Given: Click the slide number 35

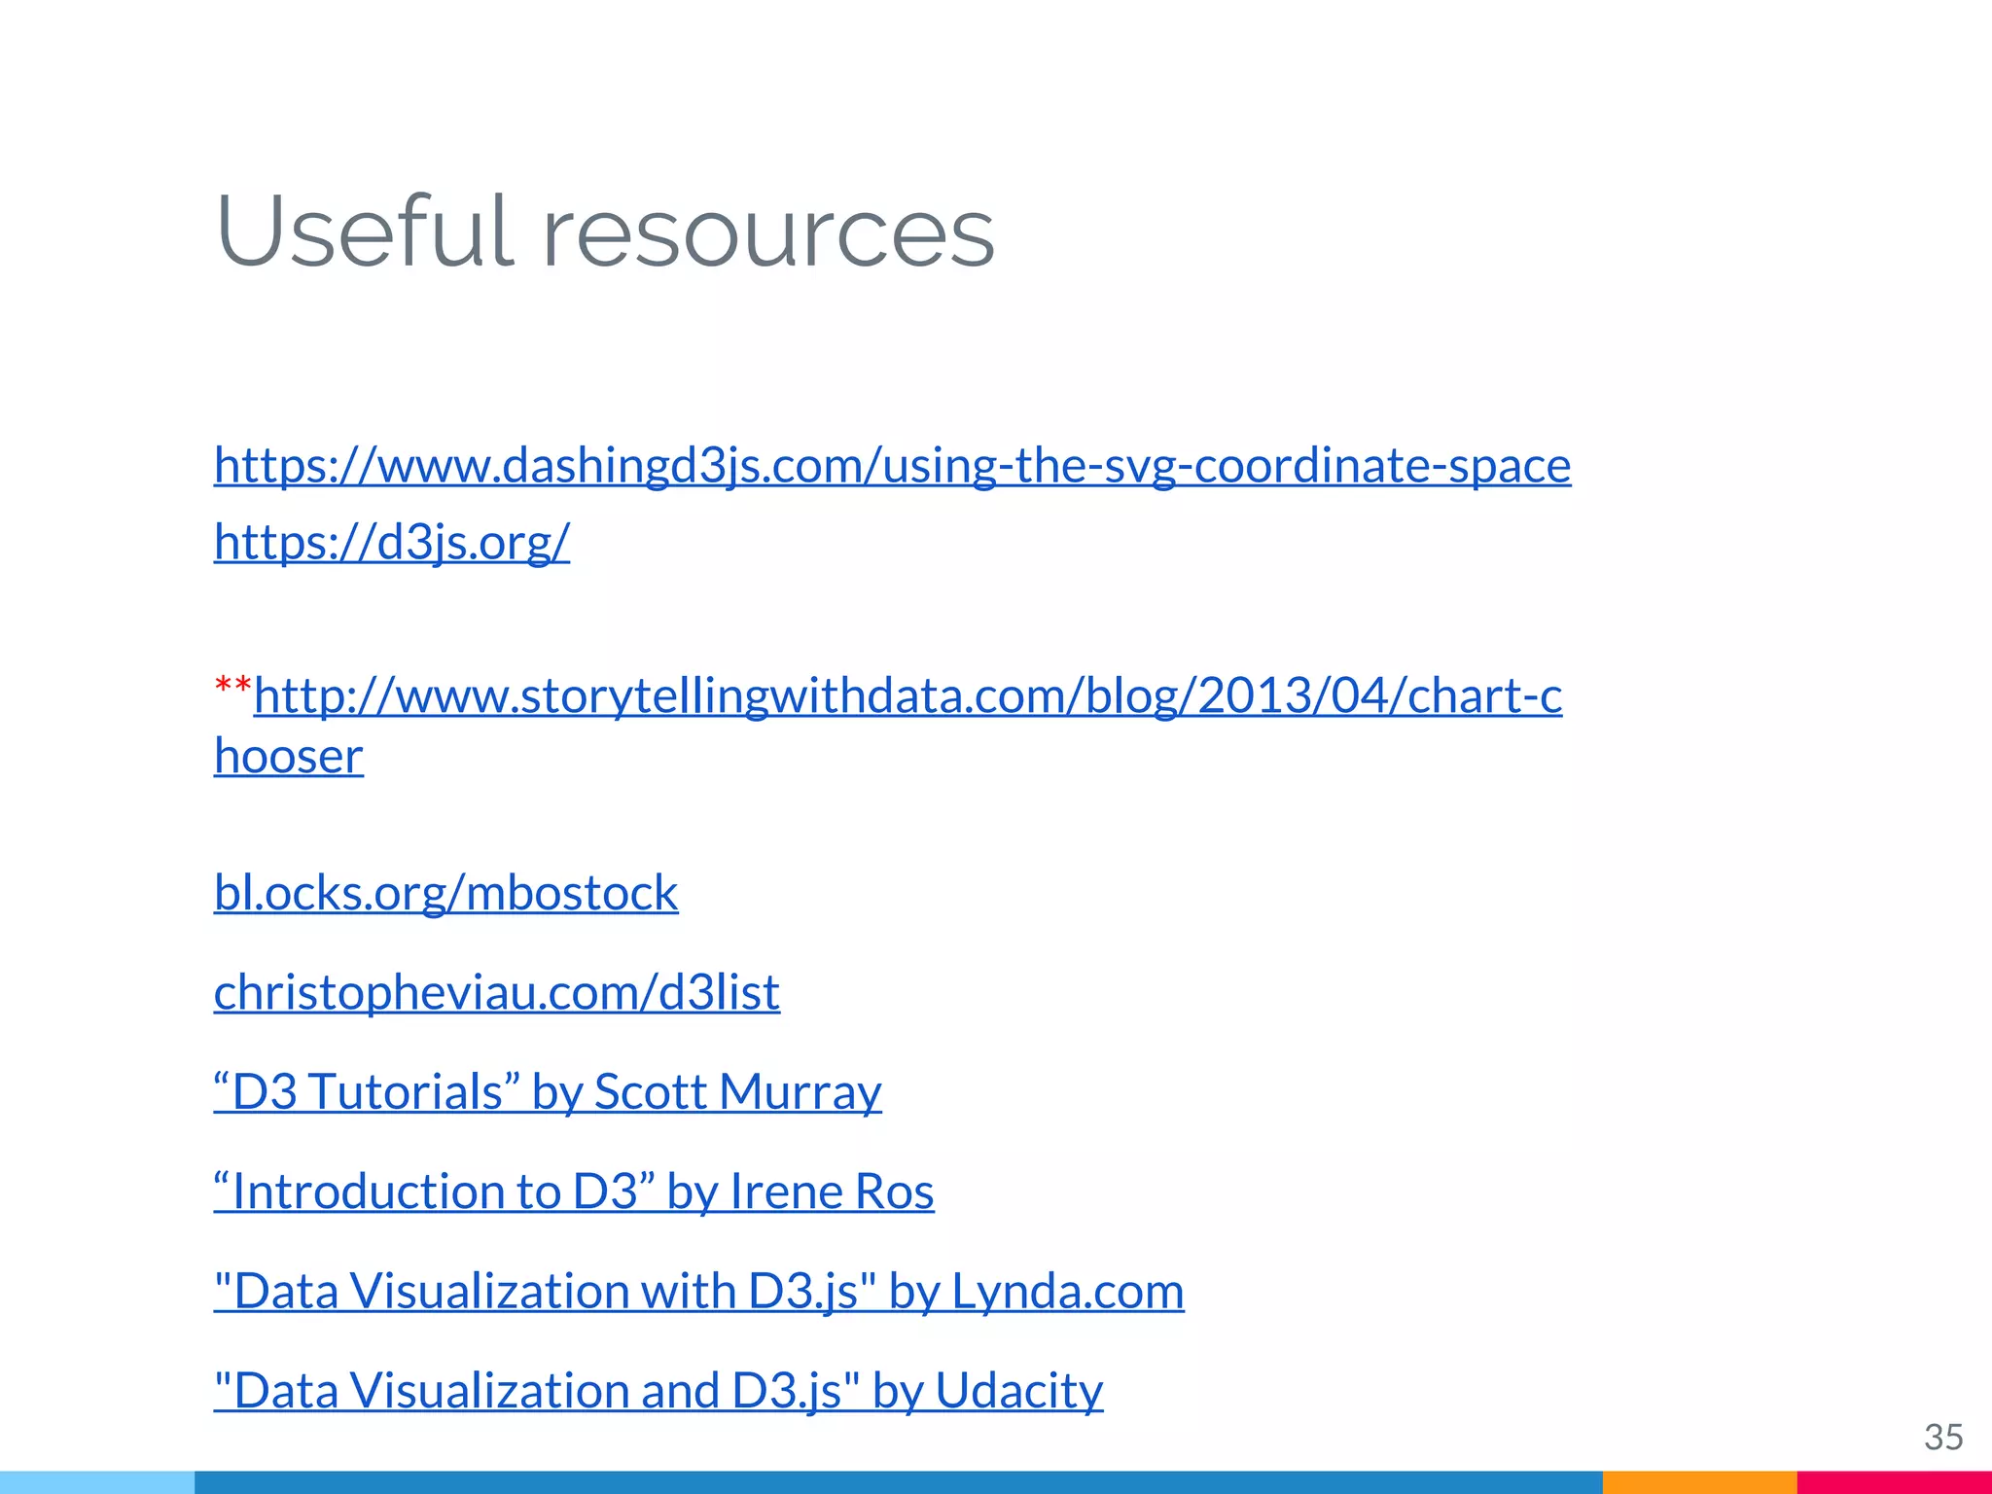Looking at the screenshot, I should point(1943,1437).
